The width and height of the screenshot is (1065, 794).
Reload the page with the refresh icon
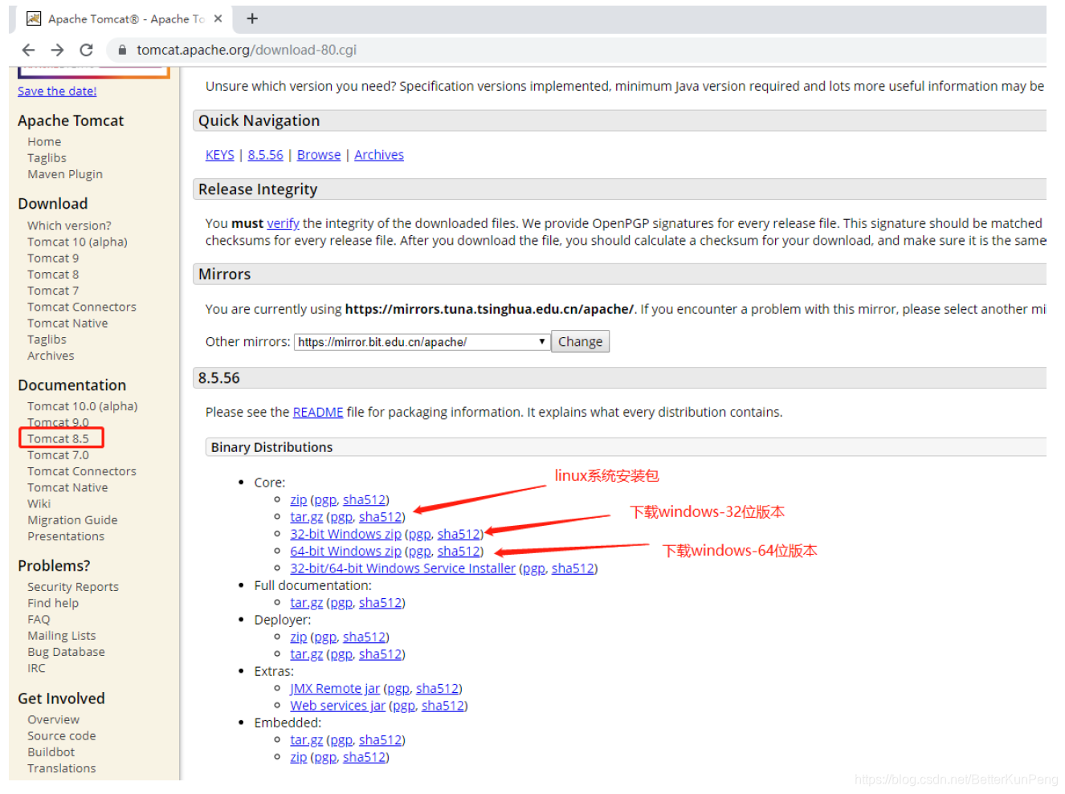pos(86,50)
